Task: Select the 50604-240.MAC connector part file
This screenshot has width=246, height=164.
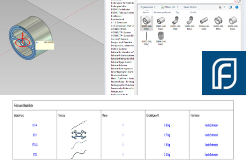Action: [204, 23]
